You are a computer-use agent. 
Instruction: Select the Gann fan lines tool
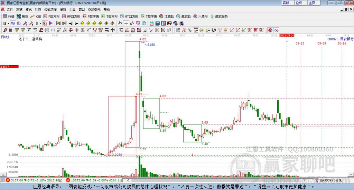pos(127,30)
